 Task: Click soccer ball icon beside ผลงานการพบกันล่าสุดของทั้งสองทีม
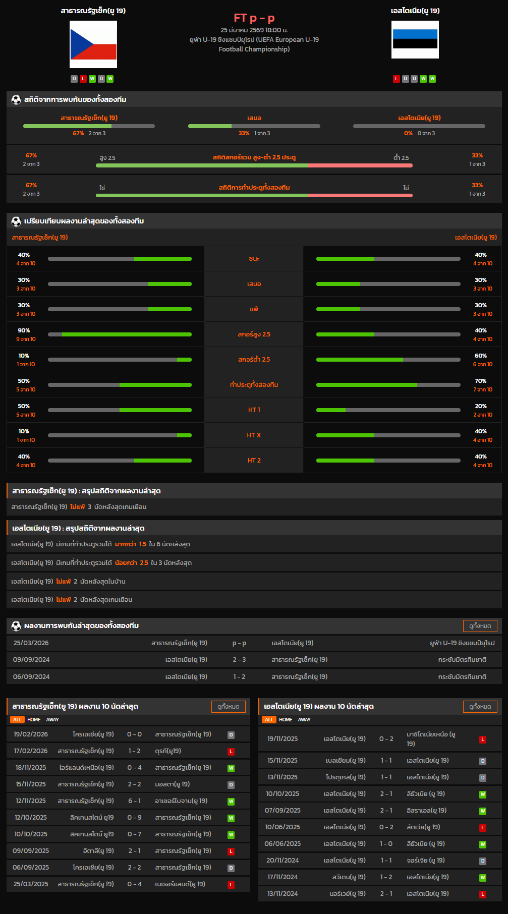point(16,626)
